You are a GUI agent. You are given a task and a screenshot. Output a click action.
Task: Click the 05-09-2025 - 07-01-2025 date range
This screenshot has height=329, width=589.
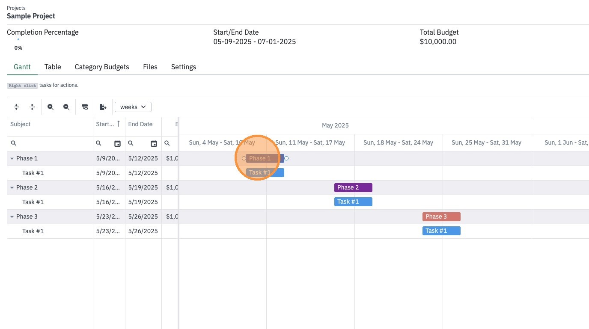(255, 41)
